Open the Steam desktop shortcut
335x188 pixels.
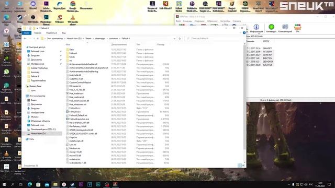click(20, 19)
